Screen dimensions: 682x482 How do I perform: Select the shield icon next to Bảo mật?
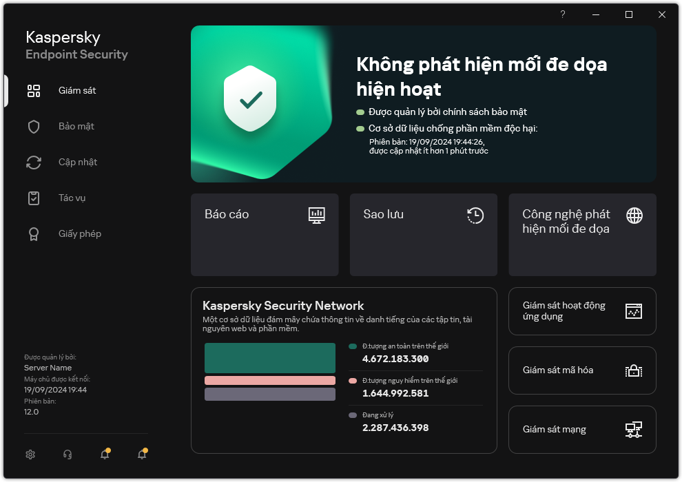34,126
